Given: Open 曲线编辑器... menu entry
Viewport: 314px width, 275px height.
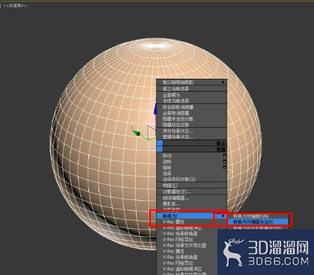Looking at the screenshot, I should click(x=191, y=198).
